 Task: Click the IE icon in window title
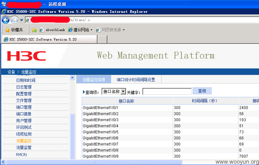4,12
